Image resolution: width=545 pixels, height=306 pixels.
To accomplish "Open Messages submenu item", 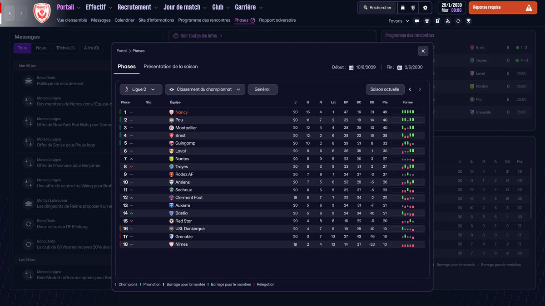I will coord(101,20).
